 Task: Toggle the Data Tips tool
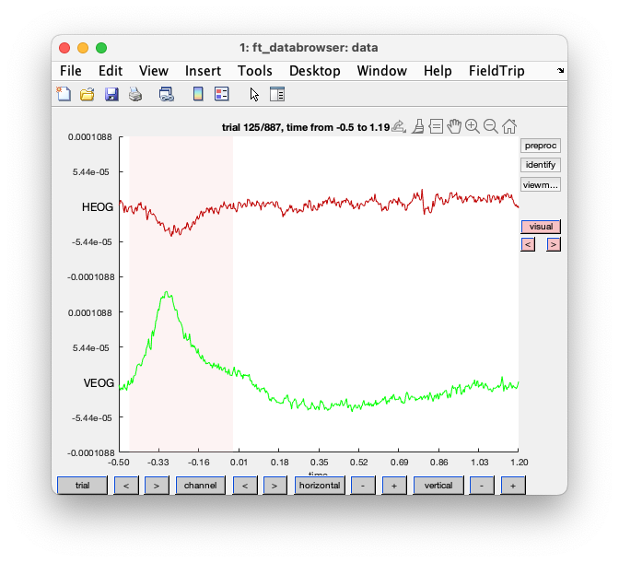click(436, 126)
